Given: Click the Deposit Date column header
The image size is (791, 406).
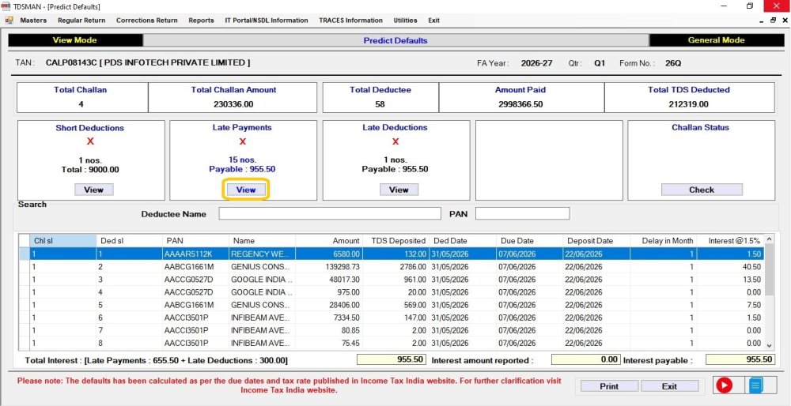Looking at the screenshot, I should click(596, 241).
